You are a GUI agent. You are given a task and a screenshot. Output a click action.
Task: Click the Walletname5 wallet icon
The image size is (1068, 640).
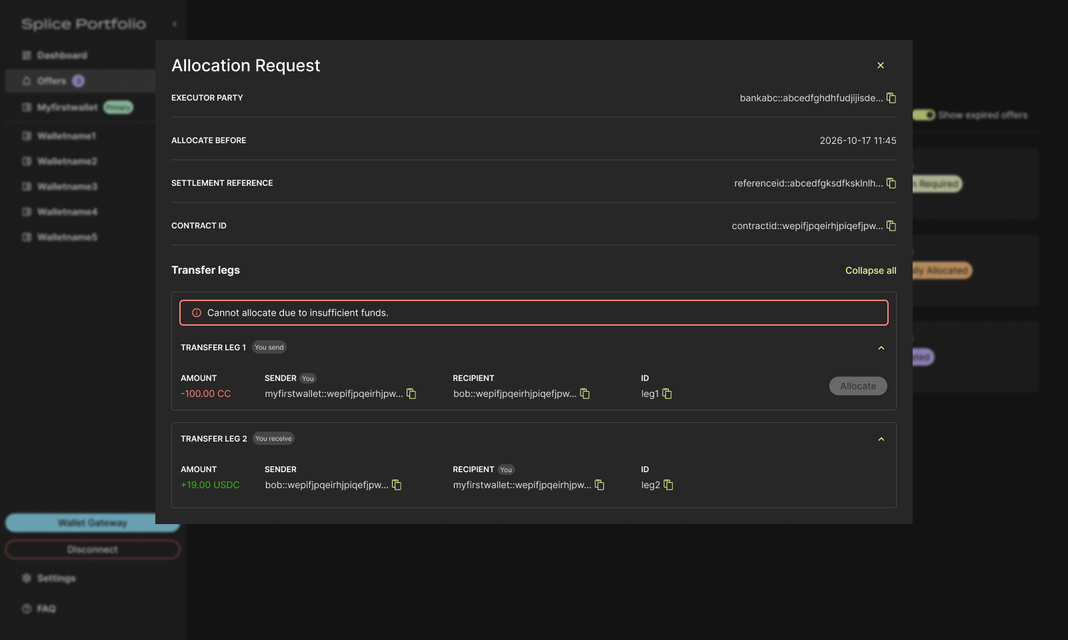(27, 237)
